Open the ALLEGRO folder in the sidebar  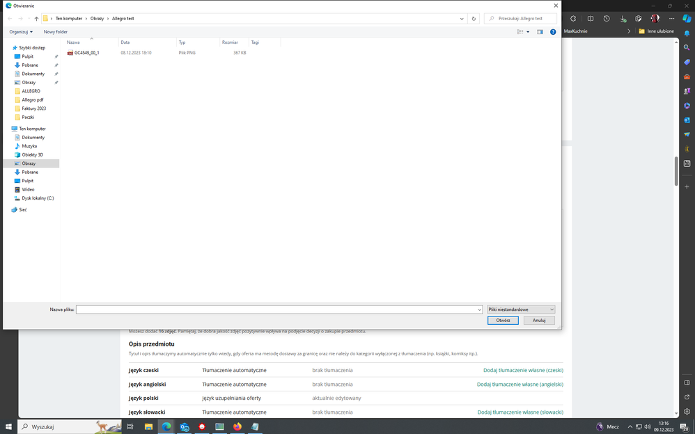point(31,91)
